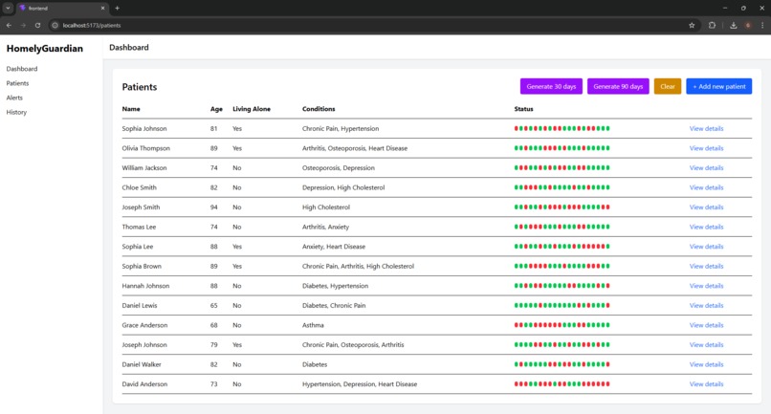Open Patients in the sidebar

coord(17,83)
